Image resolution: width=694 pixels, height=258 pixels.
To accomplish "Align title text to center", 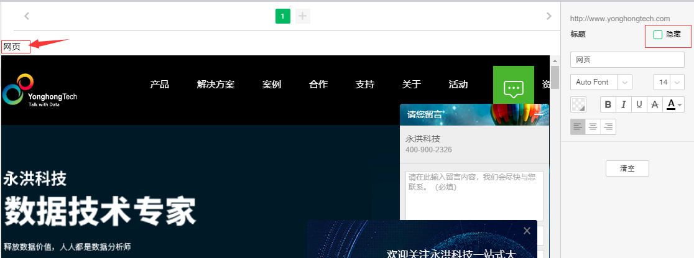I will [593, 127].
